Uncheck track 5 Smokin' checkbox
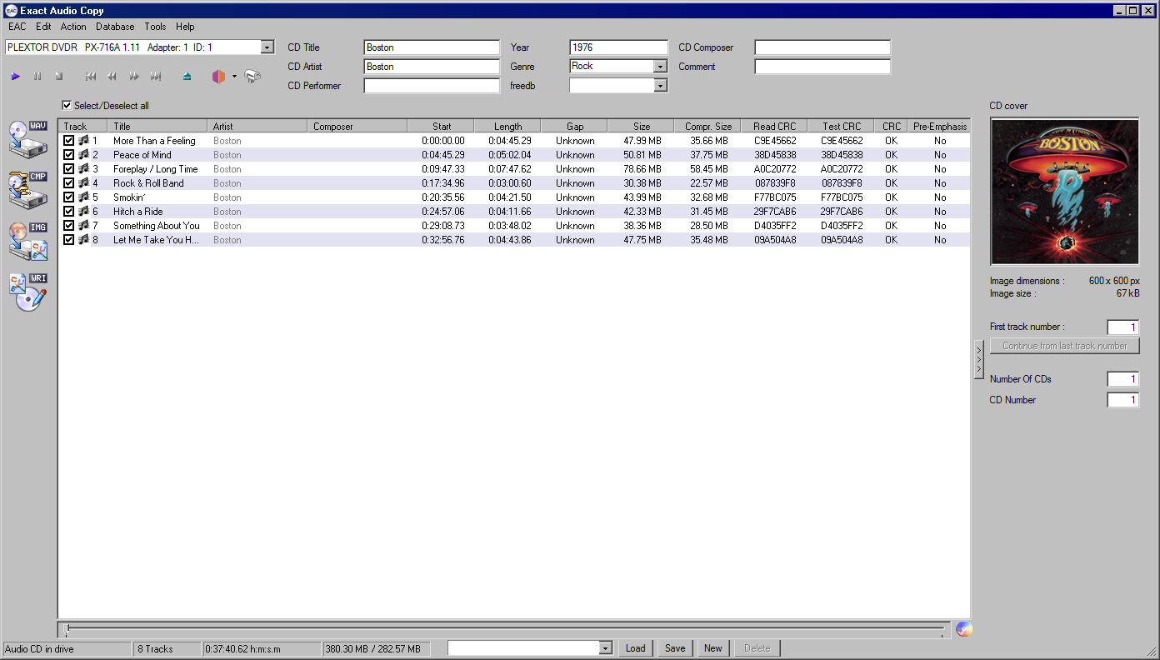Viewport: 1160px width, 660px height. point(69,197)
